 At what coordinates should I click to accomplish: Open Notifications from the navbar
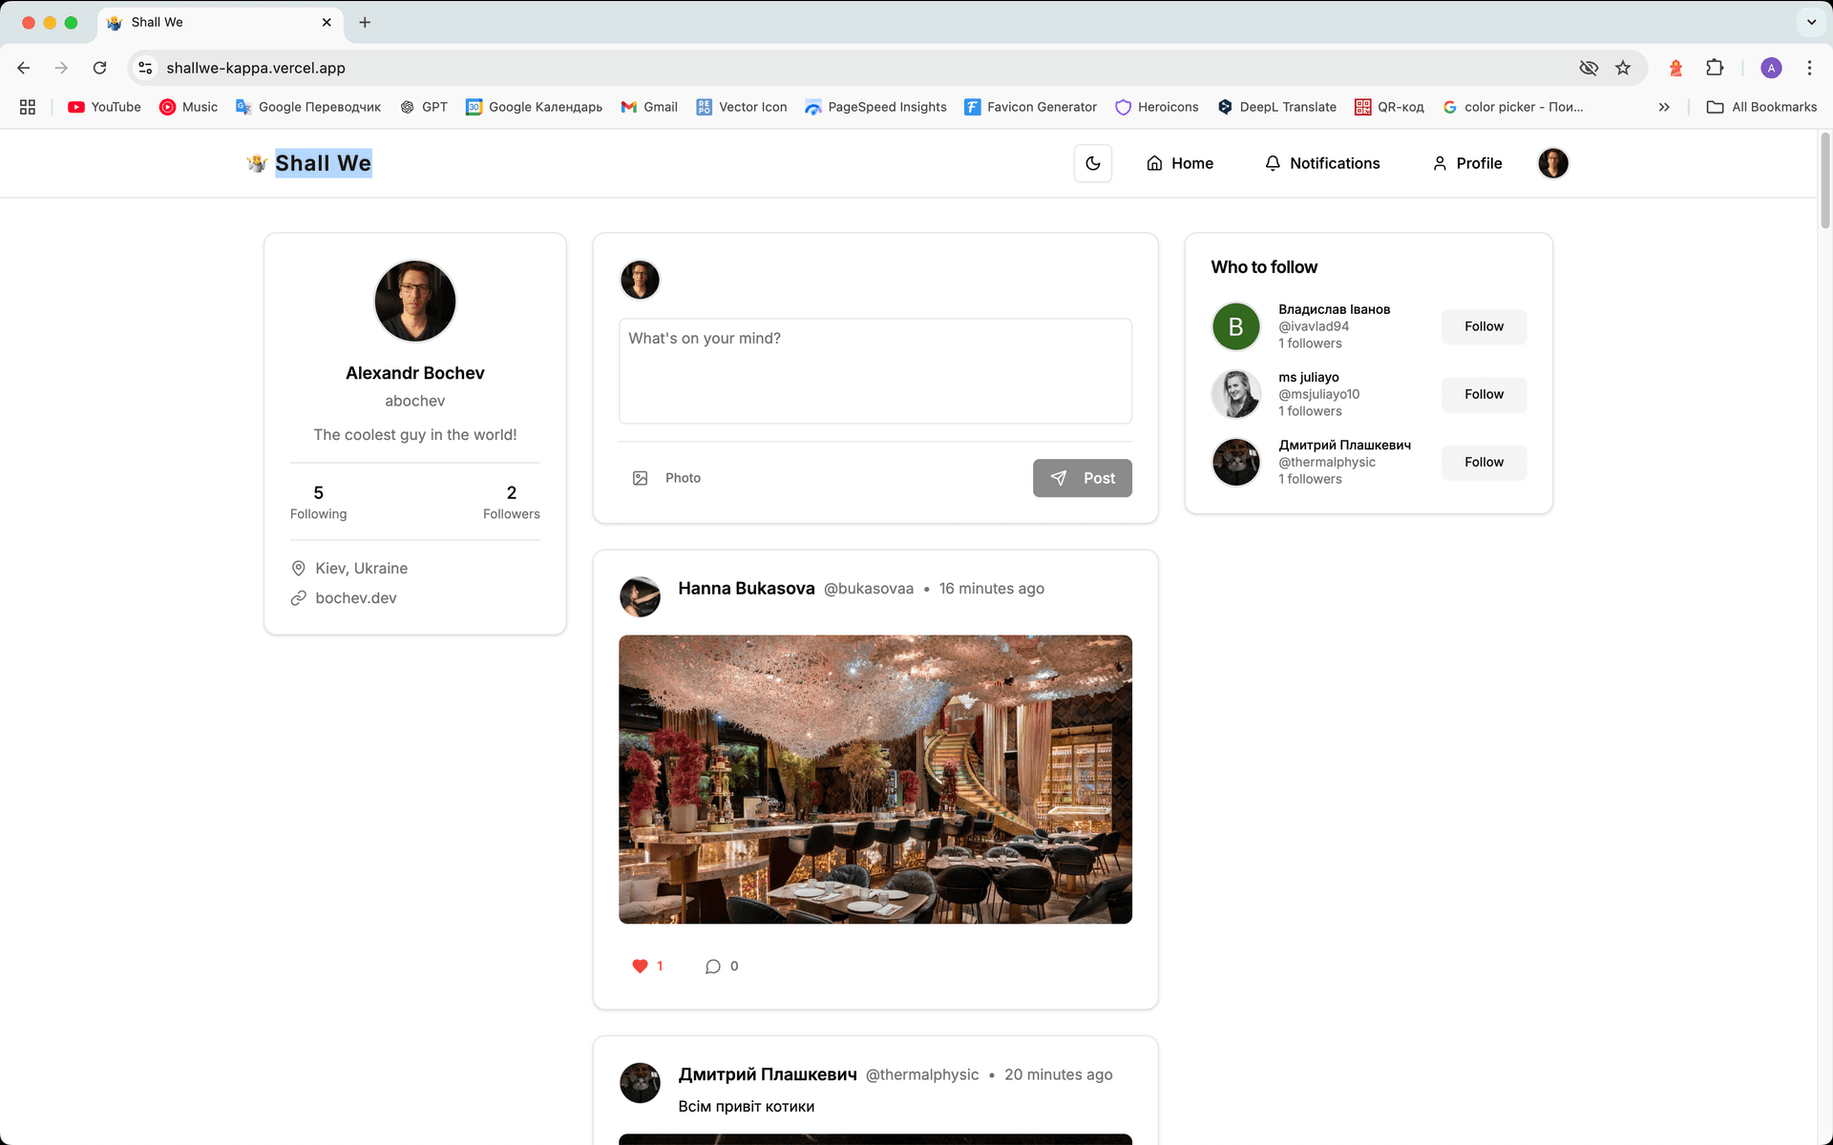[x=1322, y=163]
